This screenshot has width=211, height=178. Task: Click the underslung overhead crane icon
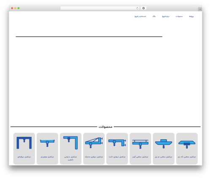[140, 144]
